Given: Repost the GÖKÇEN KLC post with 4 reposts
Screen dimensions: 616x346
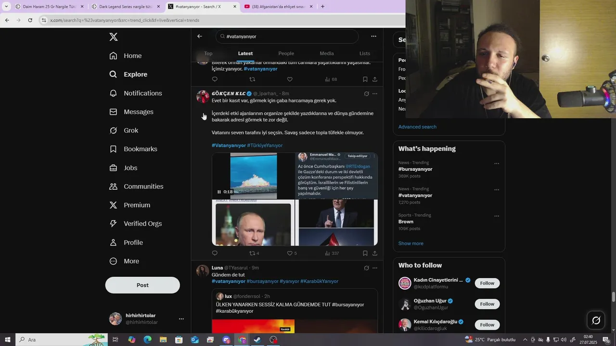Looking at the screenshot, I should tap(254, 253).
